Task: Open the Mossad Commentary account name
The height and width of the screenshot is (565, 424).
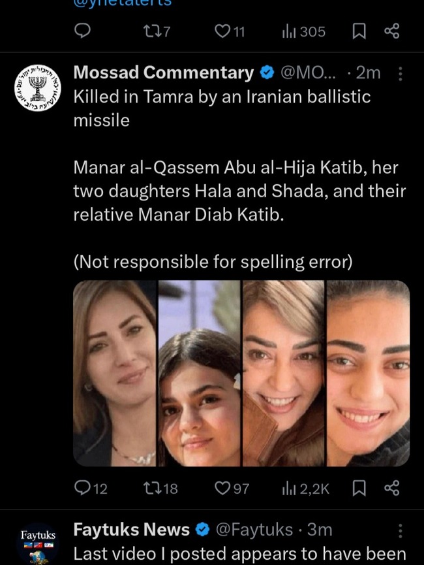Action: pos(163,73)
